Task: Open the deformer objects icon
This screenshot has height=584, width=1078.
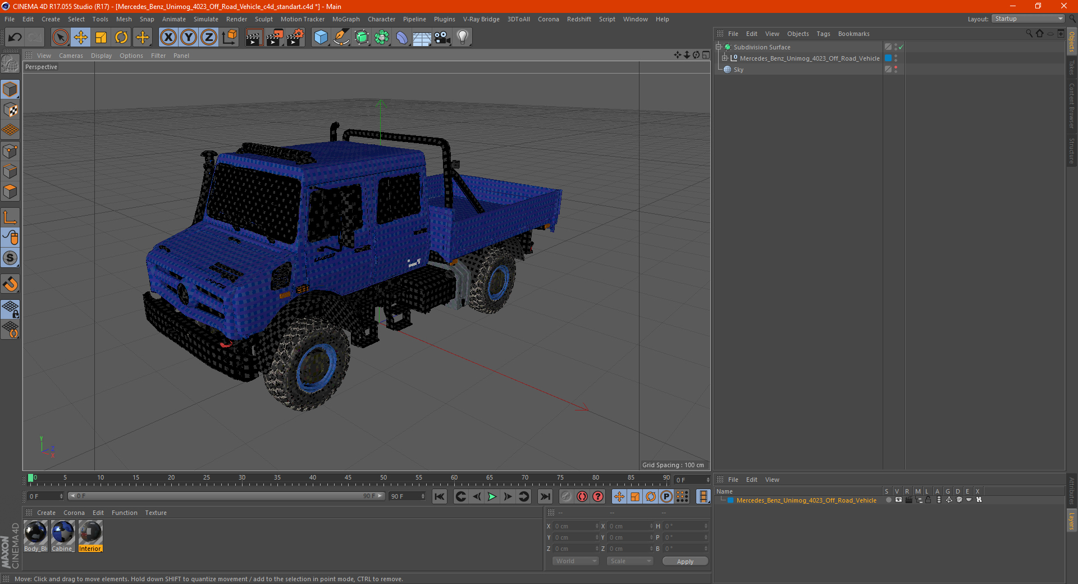Action: point(402,38)
